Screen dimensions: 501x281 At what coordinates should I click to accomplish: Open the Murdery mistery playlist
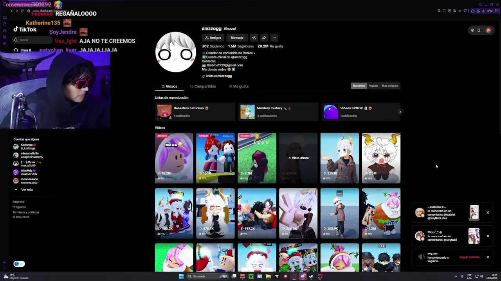tap(278, 112)
